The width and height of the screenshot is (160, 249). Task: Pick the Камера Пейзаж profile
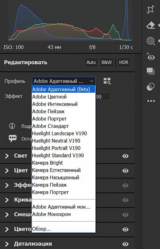click(63, 185)
